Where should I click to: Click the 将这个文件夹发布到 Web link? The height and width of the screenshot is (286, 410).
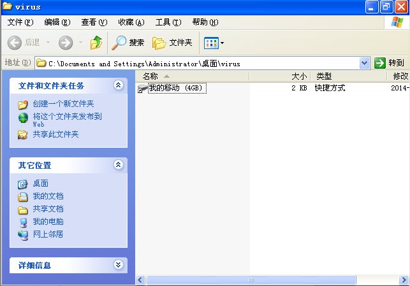pyautogui.click(x=67, y=120)
